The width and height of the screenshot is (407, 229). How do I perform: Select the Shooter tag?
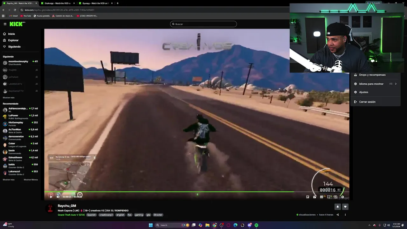point(158,215)
